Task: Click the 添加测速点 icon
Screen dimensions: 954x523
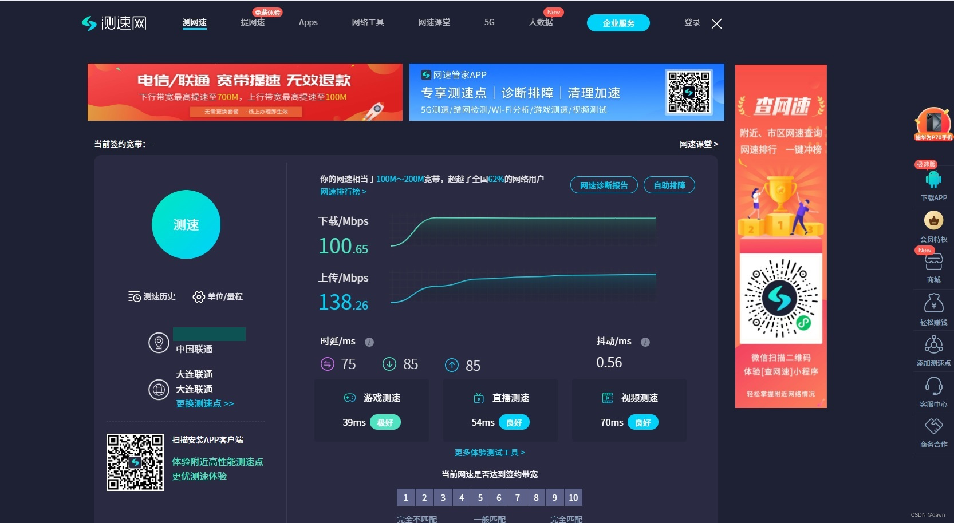Action: coord(933,344)
